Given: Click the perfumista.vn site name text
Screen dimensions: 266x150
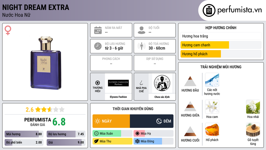Looking at the screenshot, I should (x=240, y=10).
